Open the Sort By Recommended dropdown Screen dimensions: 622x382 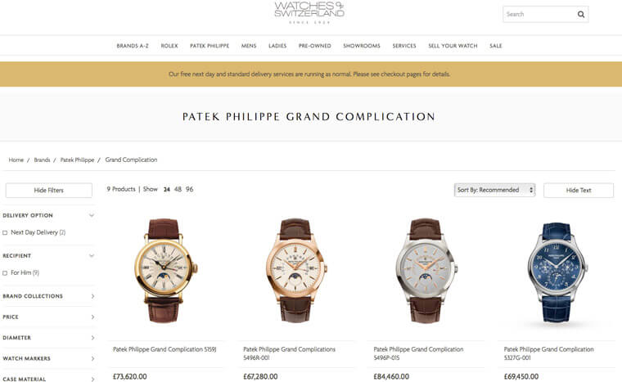tap(494, 190)
